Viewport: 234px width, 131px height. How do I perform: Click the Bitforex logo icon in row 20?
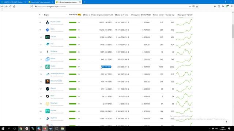48,111
